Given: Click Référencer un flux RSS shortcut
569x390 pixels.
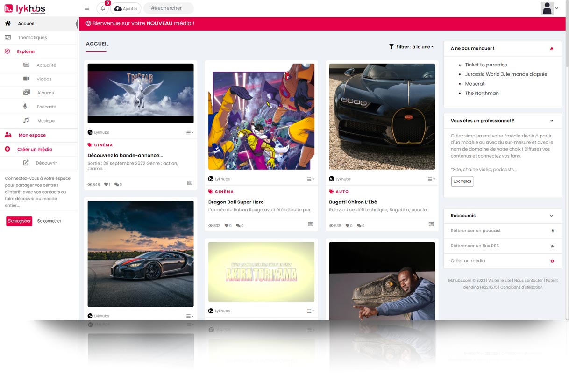Looking at the screenshot, I should [x=503, y=246].
